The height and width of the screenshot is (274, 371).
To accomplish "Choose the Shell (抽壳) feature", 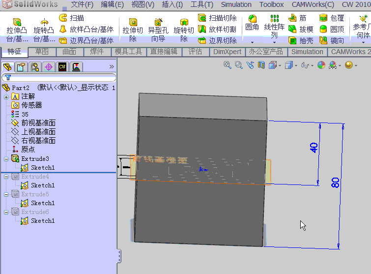I will (x=301, y=41).
